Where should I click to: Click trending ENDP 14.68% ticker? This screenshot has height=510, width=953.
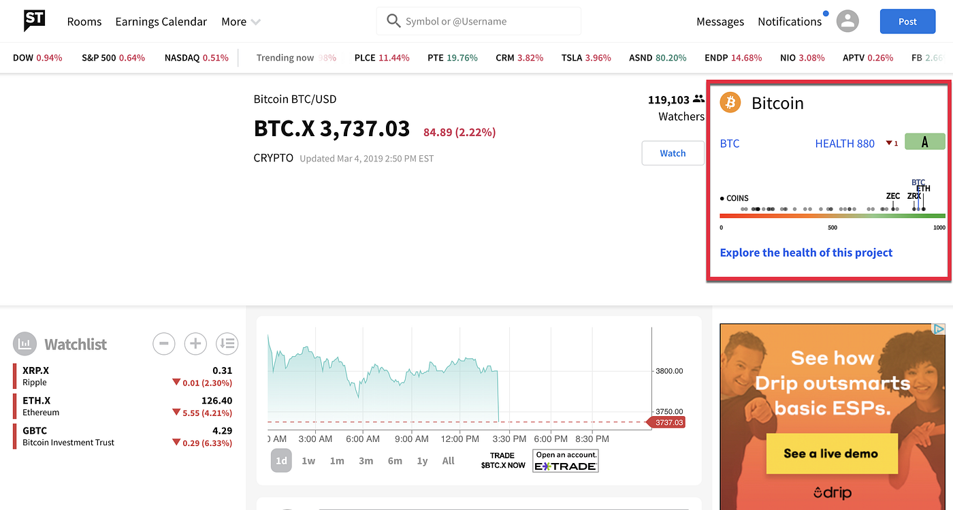coord(733,58)
